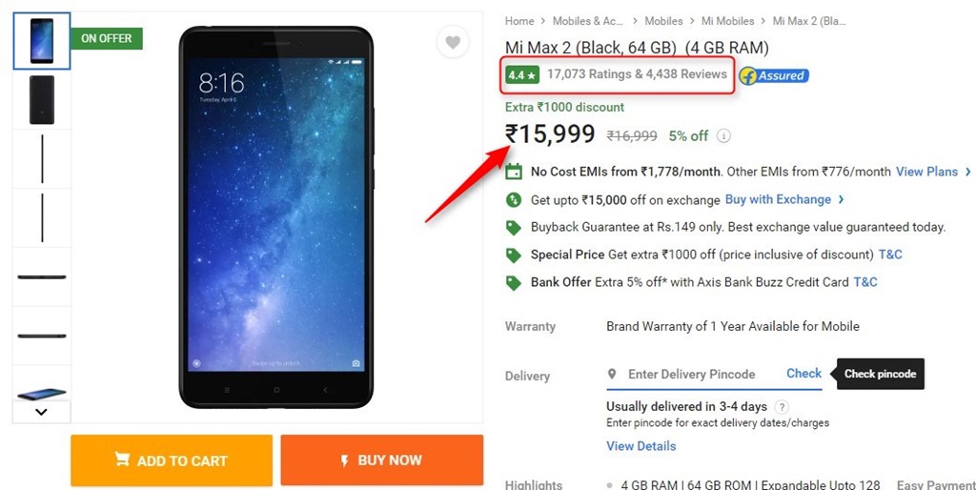
Task: Click the No Cost EMI calendar icon
Action: [x=514, y=172]
